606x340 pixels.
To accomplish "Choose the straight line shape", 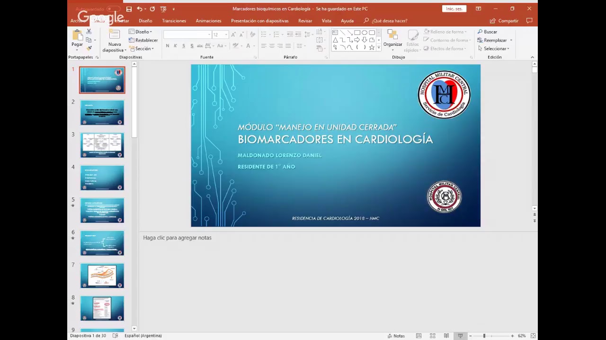I will coord(342,33).
